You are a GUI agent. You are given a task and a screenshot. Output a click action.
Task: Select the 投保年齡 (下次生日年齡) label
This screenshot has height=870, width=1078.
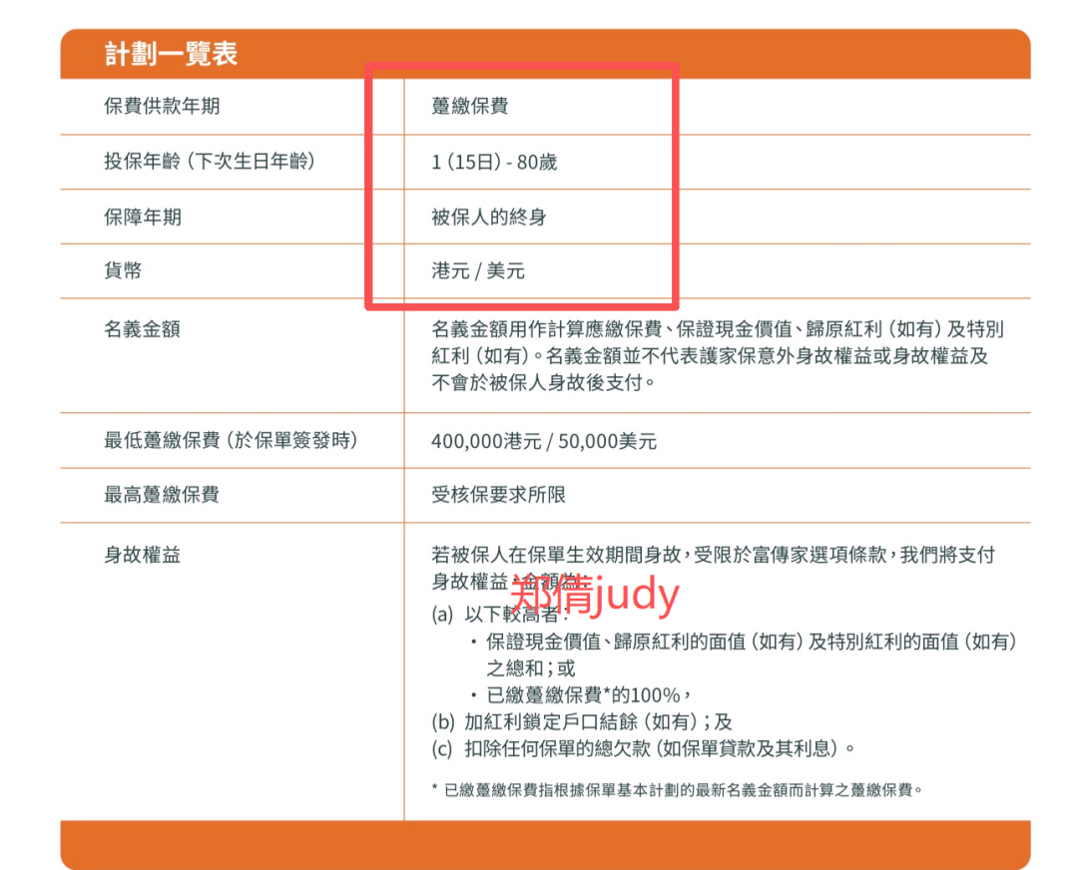(209, 162)
